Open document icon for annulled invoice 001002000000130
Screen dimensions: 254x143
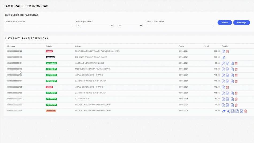[224, 57]
